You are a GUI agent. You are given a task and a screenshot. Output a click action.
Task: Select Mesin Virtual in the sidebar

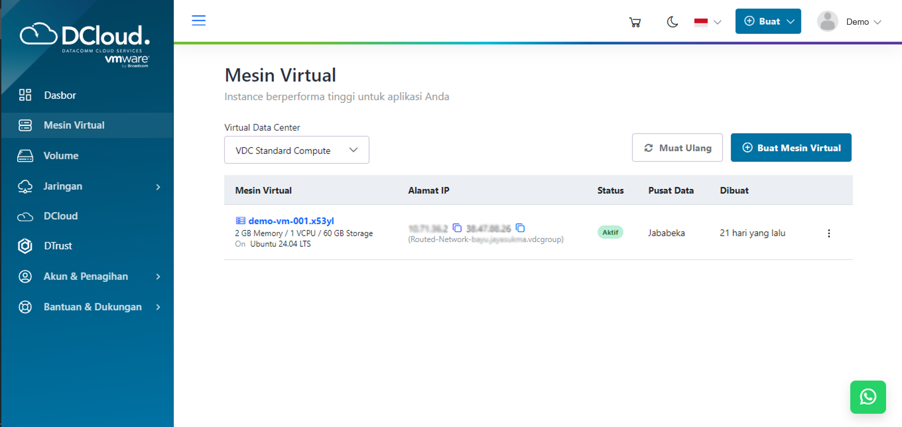[x=74, y=125]
